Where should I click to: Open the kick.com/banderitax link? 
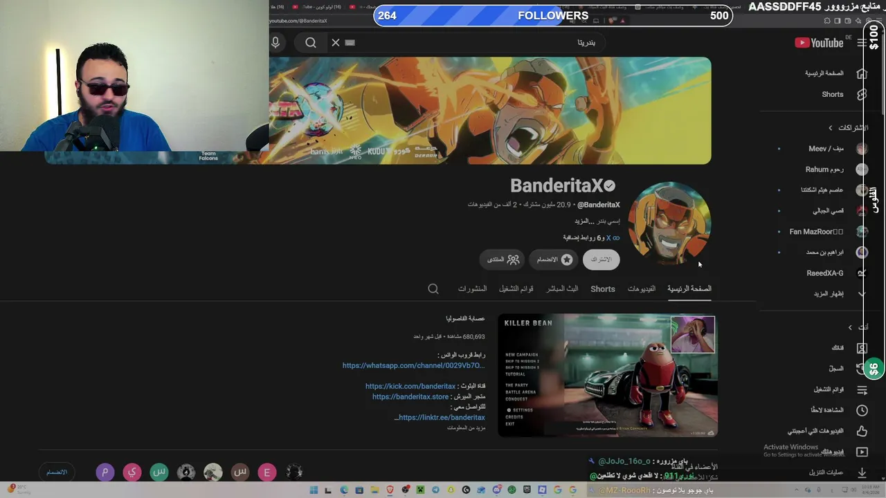[x=410, y=387]
